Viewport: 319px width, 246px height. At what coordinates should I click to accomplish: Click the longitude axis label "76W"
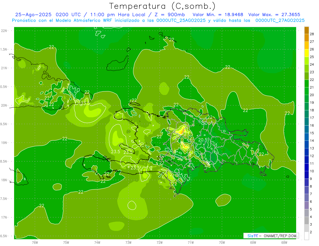point(35,242)
